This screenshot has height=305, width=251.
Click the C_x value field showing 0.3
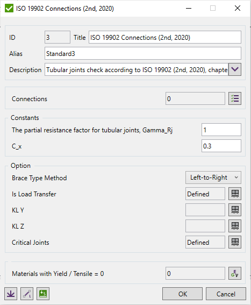point(221,146)
